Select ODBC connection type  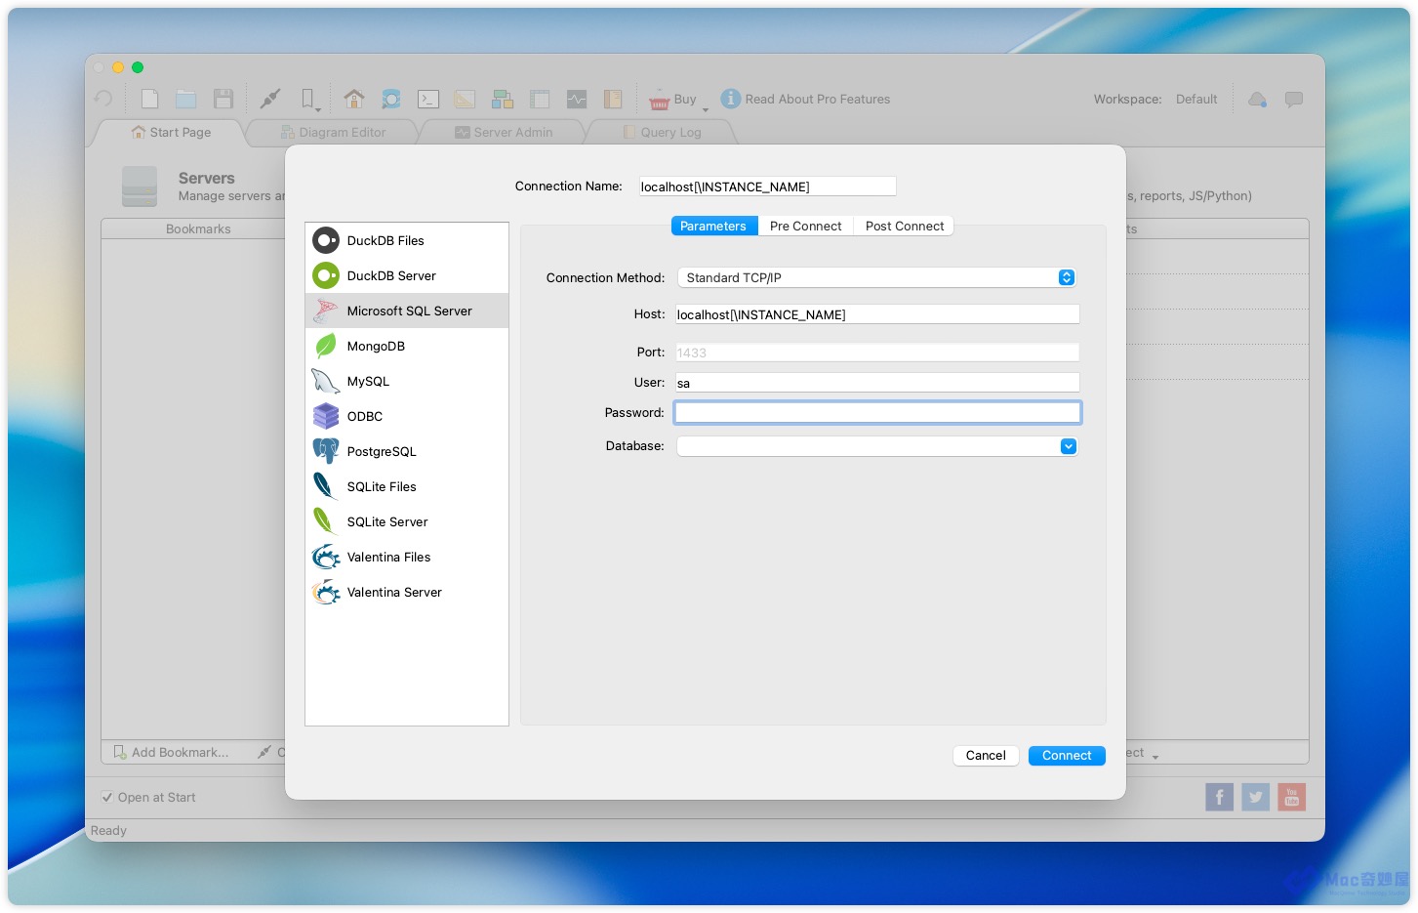click(x=407, y=416)
